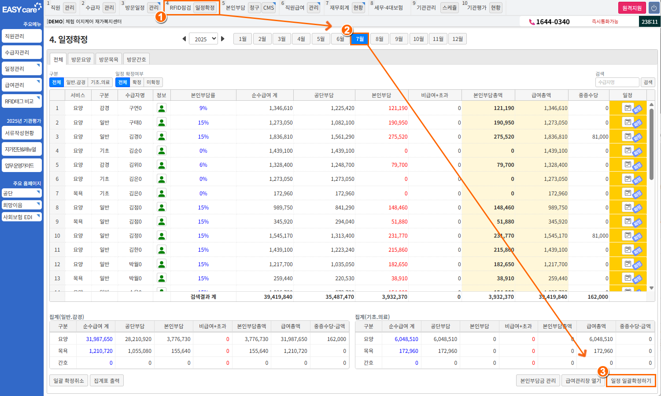Click 일정 일괄확정하기 button
Viewport: 661px width, 396px height.
pos(631,381)
